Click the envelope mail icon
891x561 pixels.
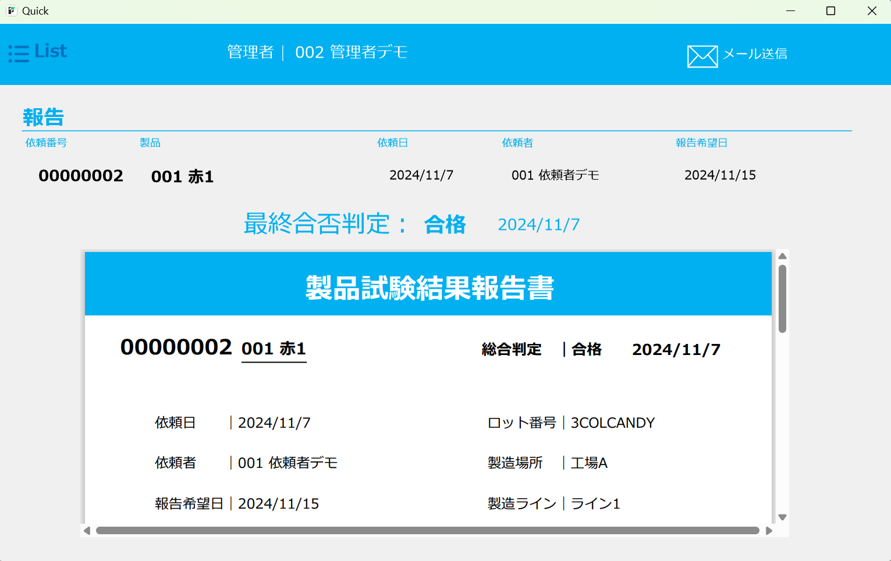702,56
